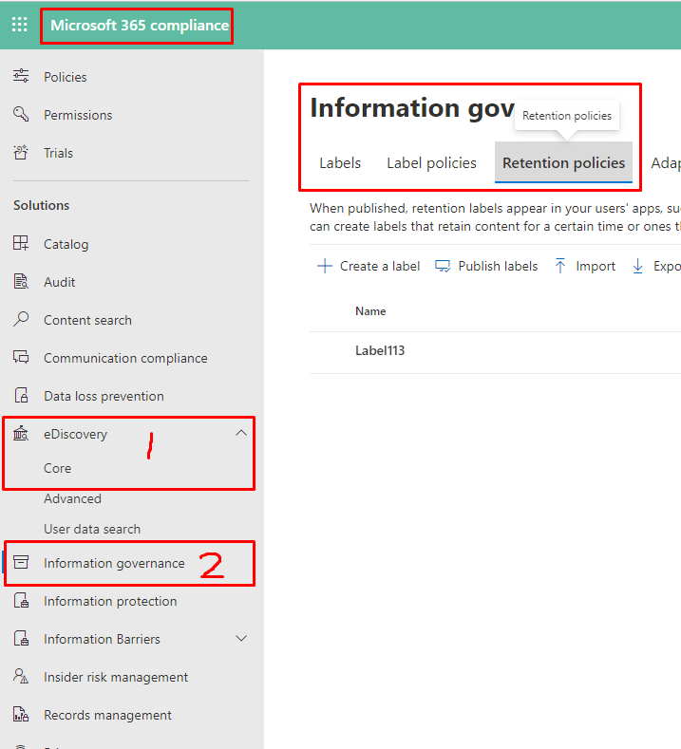This screenshot has width=681, height=749.
Task: Go to Permissions page
Action: [78, 115]
